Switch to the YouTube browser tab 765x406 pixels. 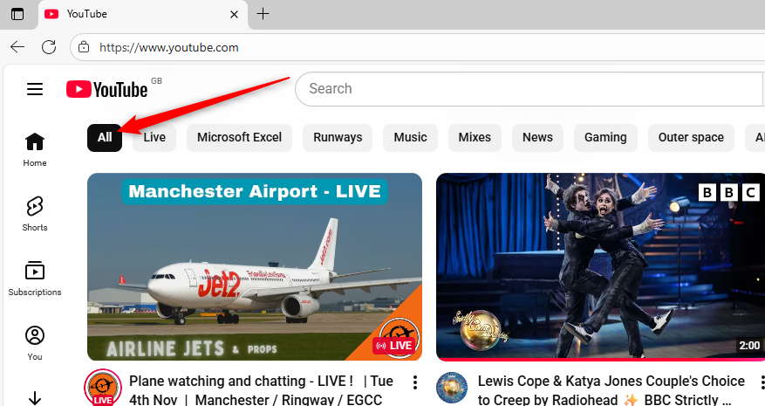pos(142,14)
